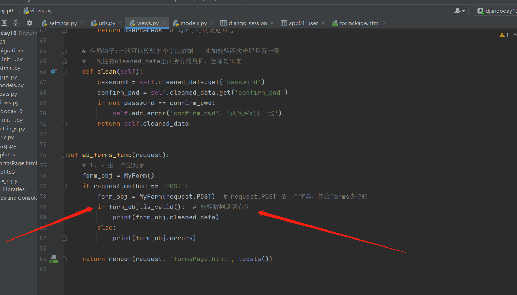Select Scratches and Consoles in project tree
This screenshot has height=295, width=517.
[18, 198]
